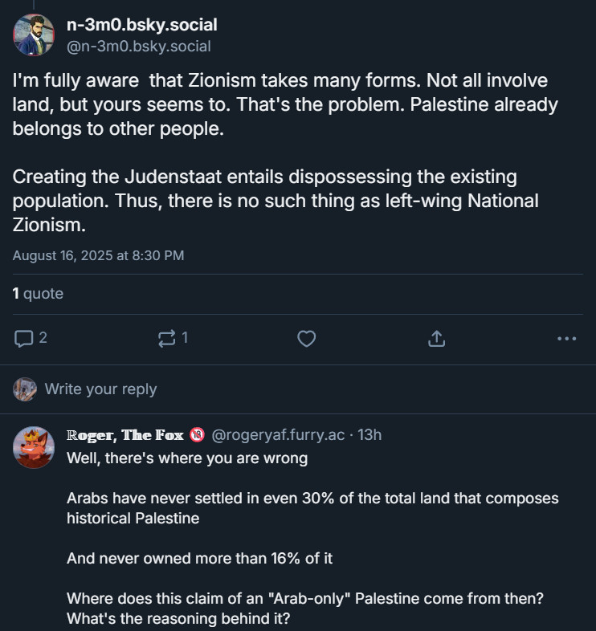Open the three-dot more options menu

pos(566,339)
